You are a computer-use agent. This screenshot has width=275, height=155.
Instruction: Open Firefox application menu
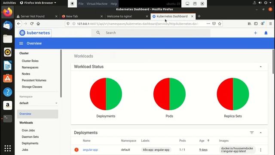(270, 24)
